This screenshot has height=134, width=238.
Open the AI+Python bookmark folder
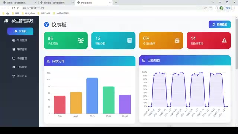(x=28, y=13)
